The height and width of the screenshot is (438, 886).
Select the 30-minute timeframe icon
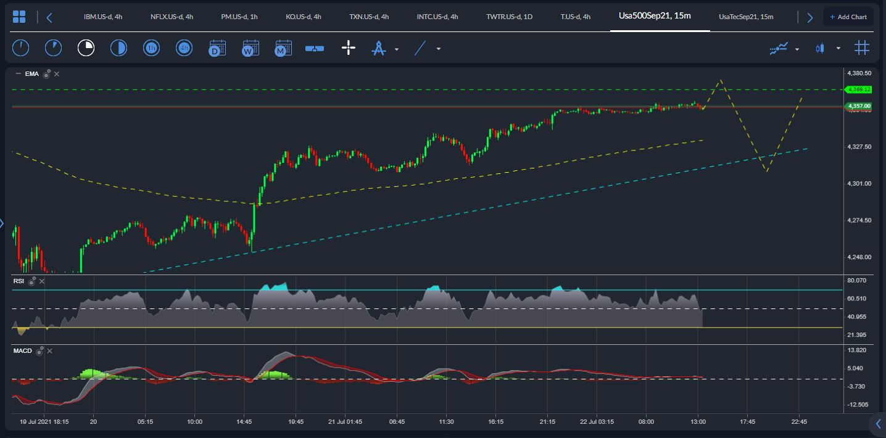(x=118, y=48)
